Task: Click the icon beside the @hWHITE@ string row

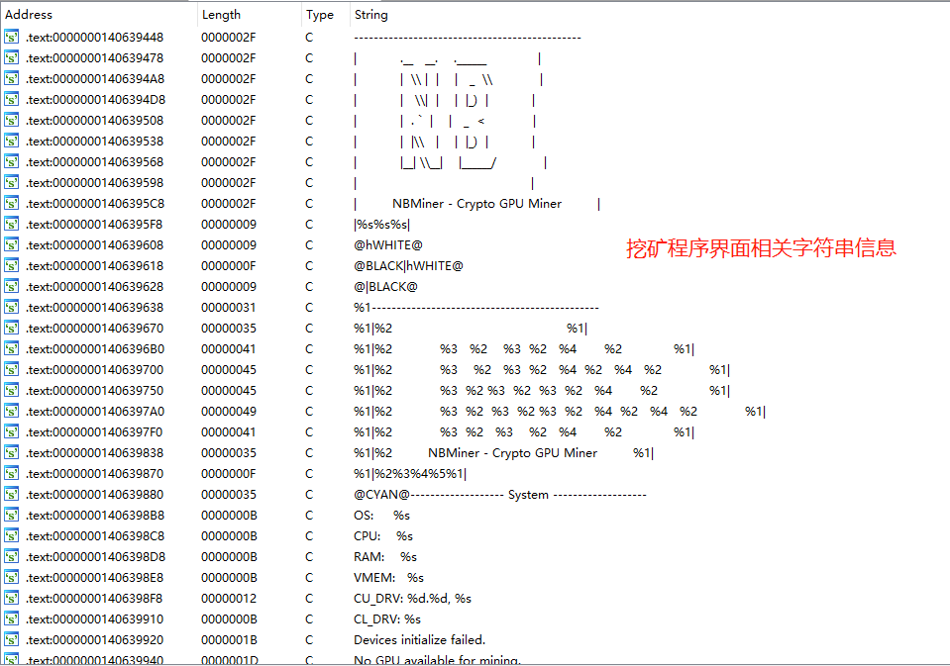Action: (x=12, y=245)
